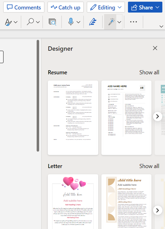Image resolution: width=165 pixels, height=229 pixels.
Task: Select the 'Add your name here' resume template
Action: point(73,118)
